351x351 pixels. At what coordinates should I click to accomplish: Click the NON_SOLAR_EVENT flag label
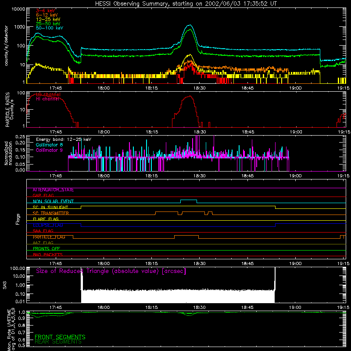point(53,201)
